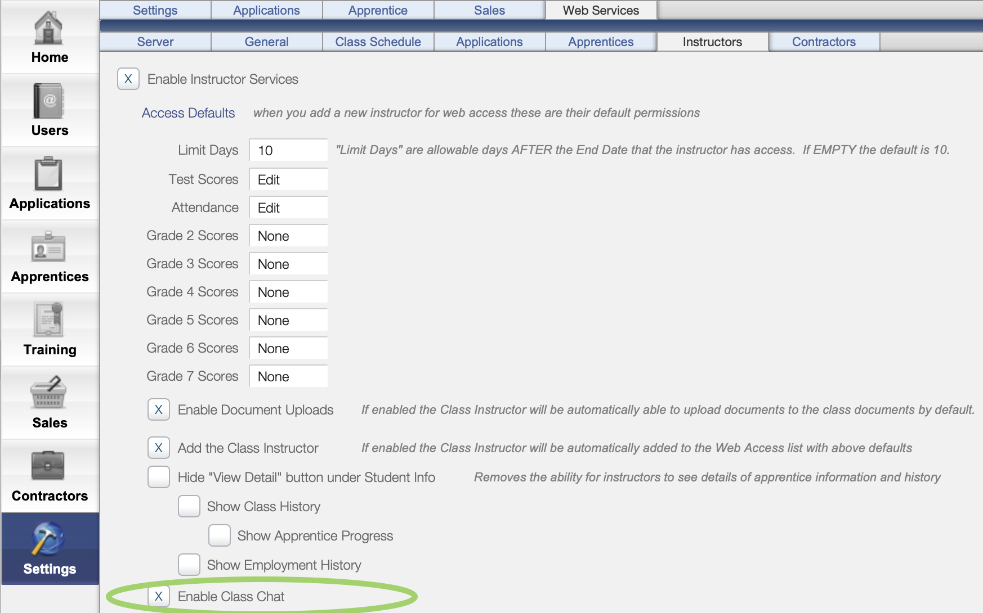Open the Users address book icon
Image resolution: width=983 pixels, height=613 pixels.
(x=50, y=101)
